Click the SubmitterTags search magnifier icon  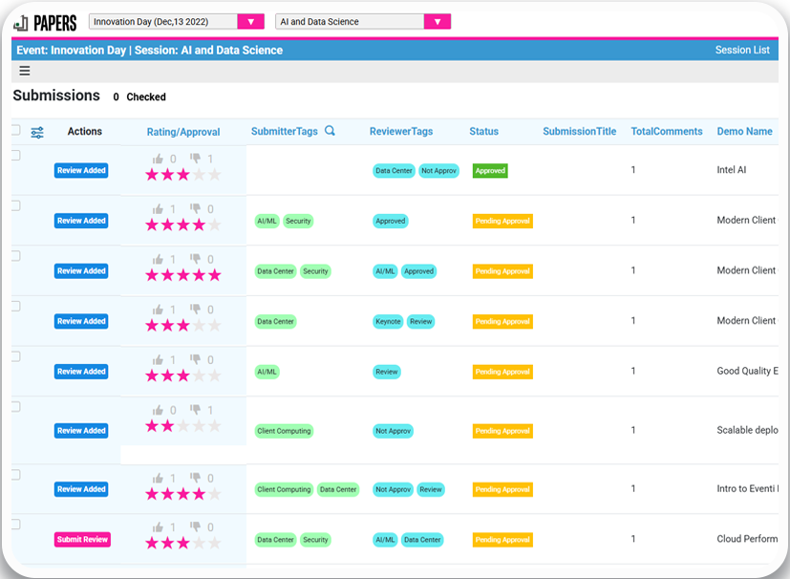point(330,131)
